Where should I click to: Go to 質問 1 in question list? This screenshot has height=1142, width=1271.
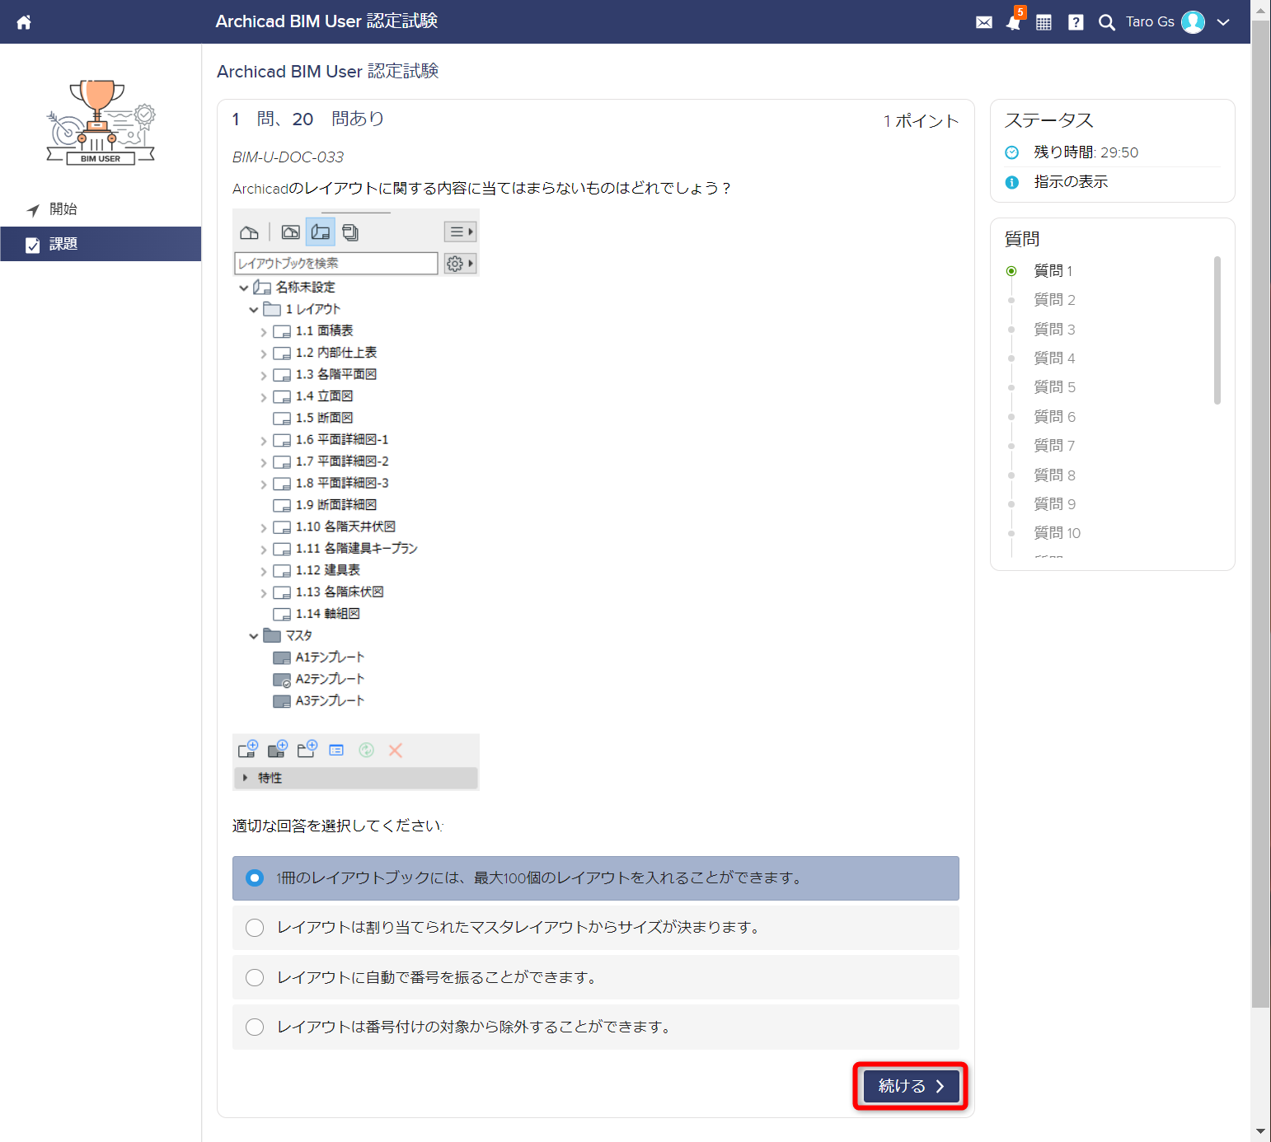(x=1053, y=271)
